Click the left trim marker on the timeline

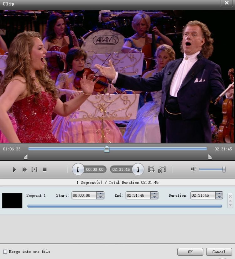click(x=26, y=157)
